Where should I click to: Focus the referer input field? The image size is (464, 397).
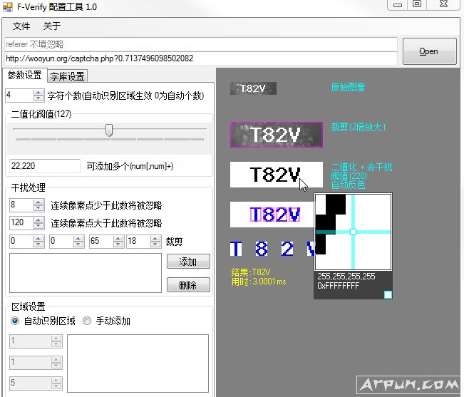(200, 44)
